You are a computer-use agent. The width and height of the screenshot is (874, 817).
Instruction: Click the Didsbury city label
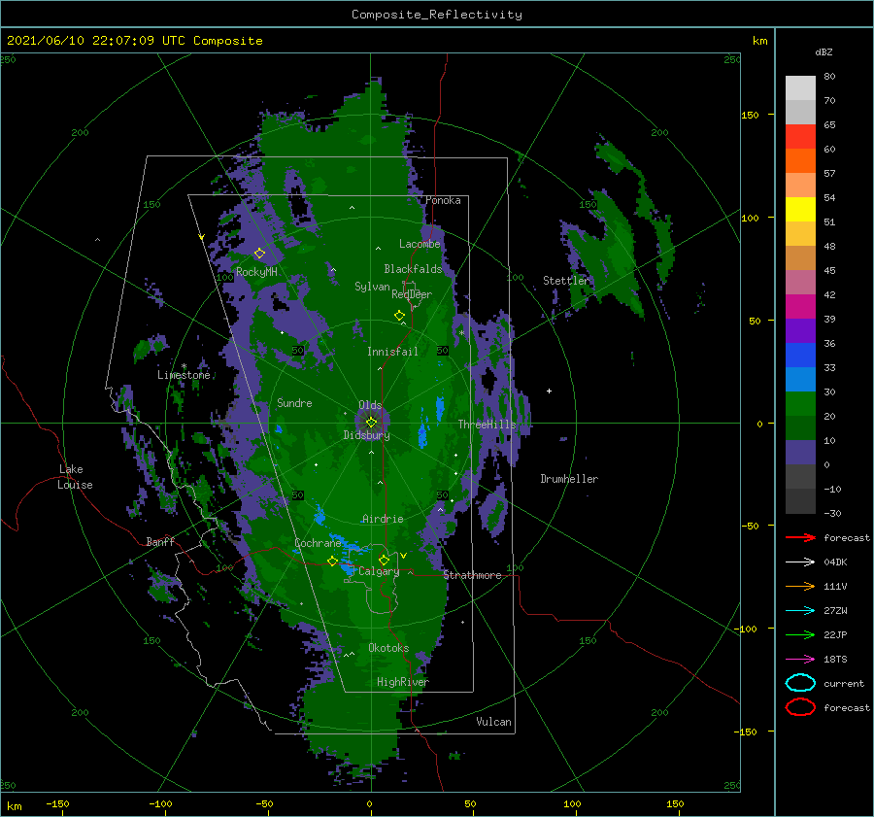coord(366,435)
